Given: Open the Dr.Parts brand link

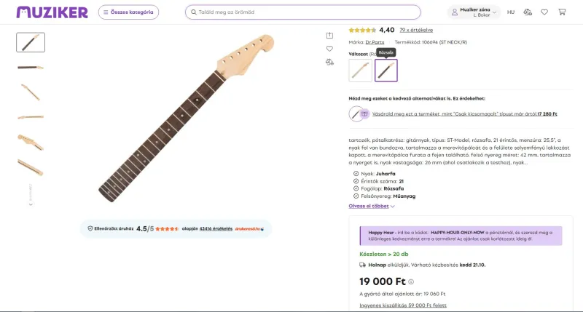Looking at the screenshot, I should tap(375, 42).
